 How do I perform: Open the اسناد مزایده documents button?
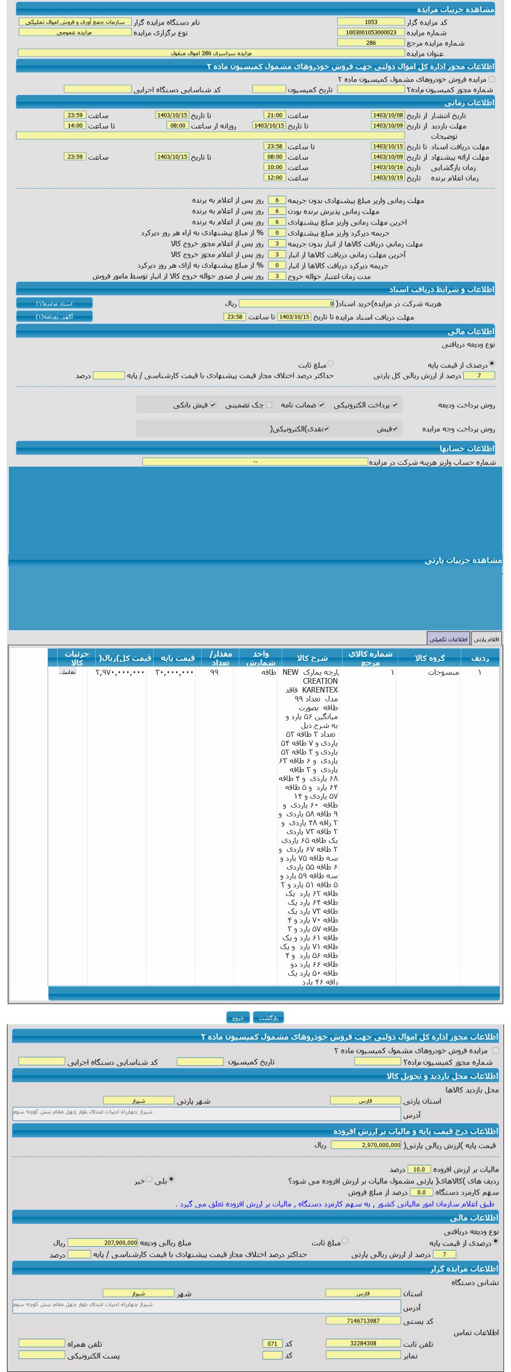coord(54,303)
